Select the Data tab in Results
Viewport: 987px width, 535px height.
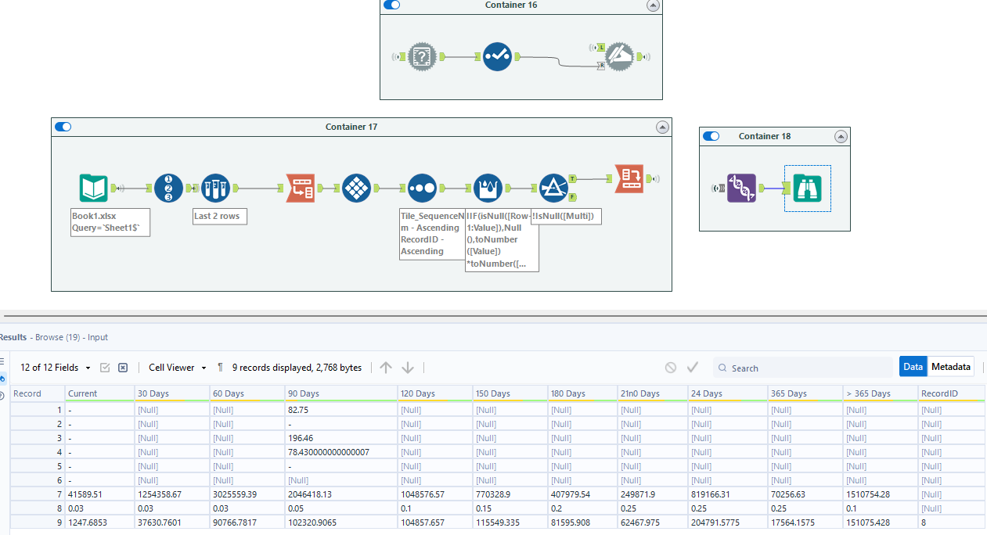(914, 366)
